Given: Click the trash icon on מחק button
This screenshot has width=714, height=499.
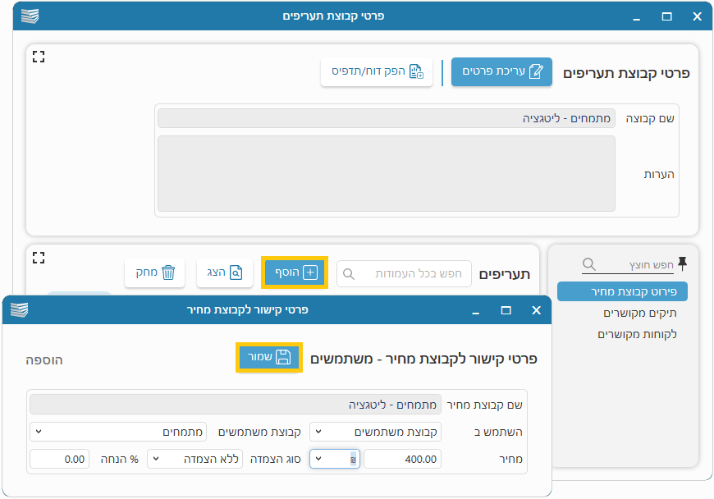Looking at the screenshot, I should pos(168,272).
